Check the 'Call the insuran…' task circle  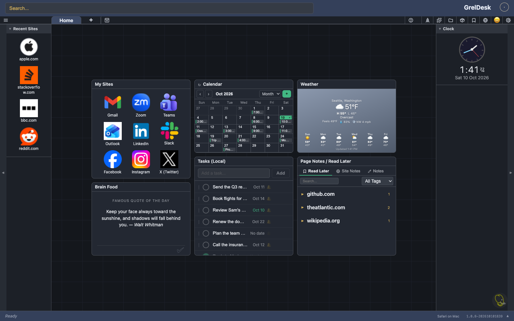coord(206,245)
